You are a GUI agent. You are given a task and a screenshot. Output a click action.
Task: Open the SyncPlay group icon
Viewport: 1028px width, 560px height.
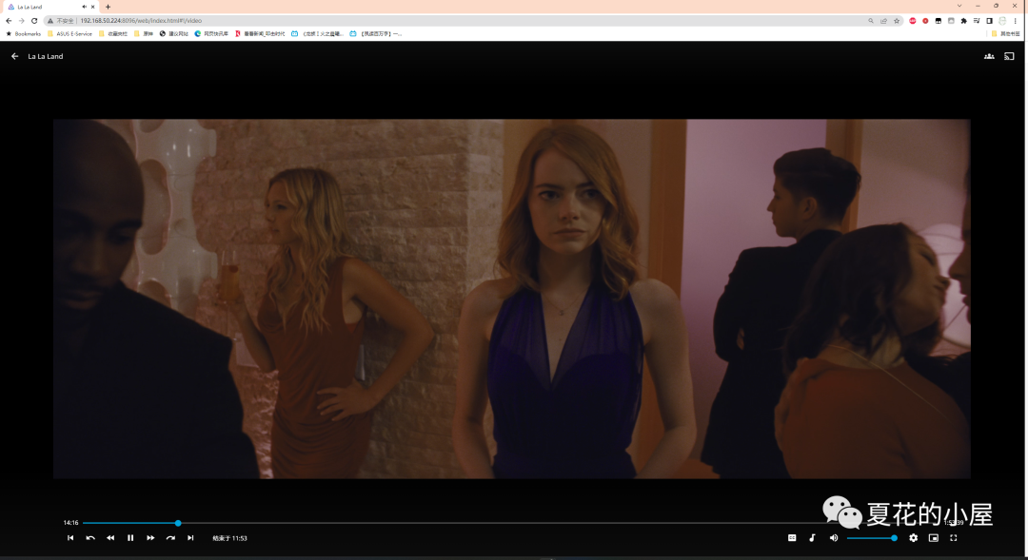pyautogui.click(x=989, y=56)
